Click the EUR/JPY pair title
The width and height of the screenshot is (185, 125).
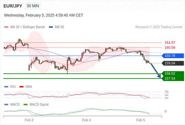(13, 6)
